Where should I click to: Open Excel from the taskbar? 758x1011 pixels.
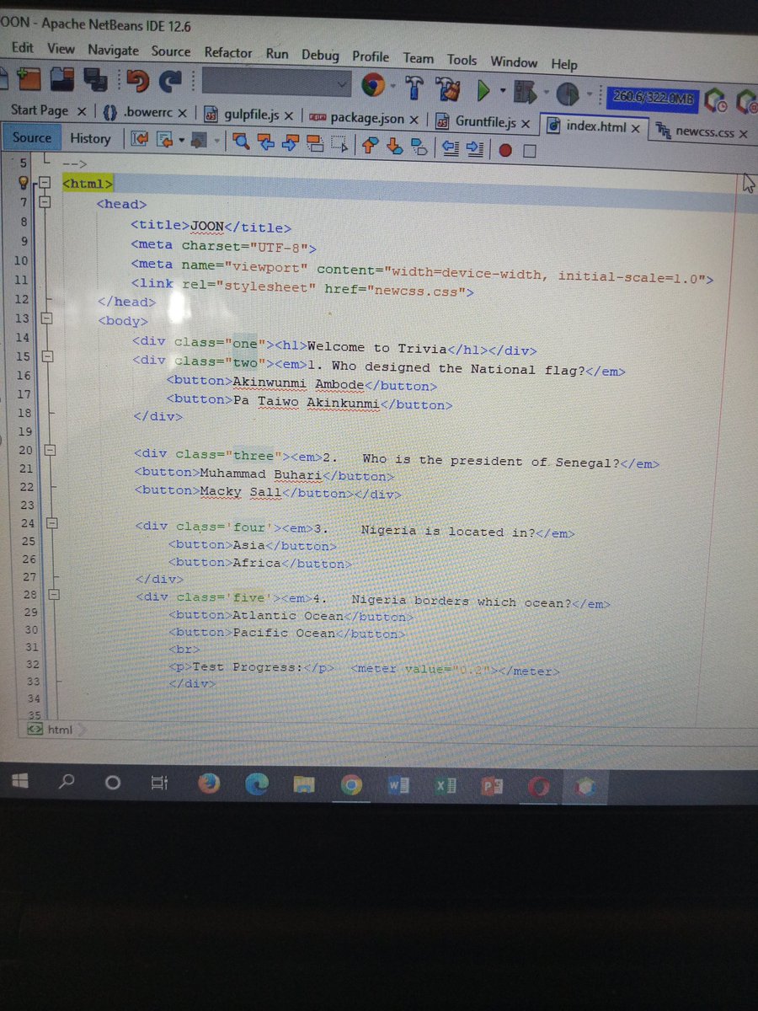pyautogui.click(x=446, y=786)
